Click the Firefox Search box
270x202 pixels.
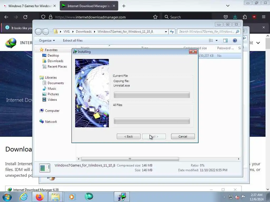coord(187,17)
